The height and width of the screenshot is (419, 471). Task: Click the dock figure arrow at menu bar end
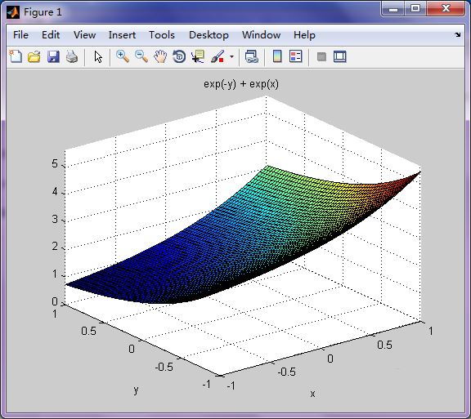(x=457, y=35)
